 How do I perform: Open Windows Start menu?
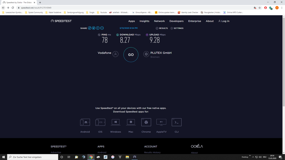click(x=3, y=157)
